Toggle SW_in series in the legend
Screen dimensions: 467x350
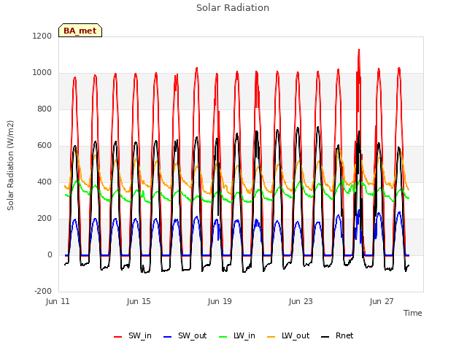click(x=133, y=335)
